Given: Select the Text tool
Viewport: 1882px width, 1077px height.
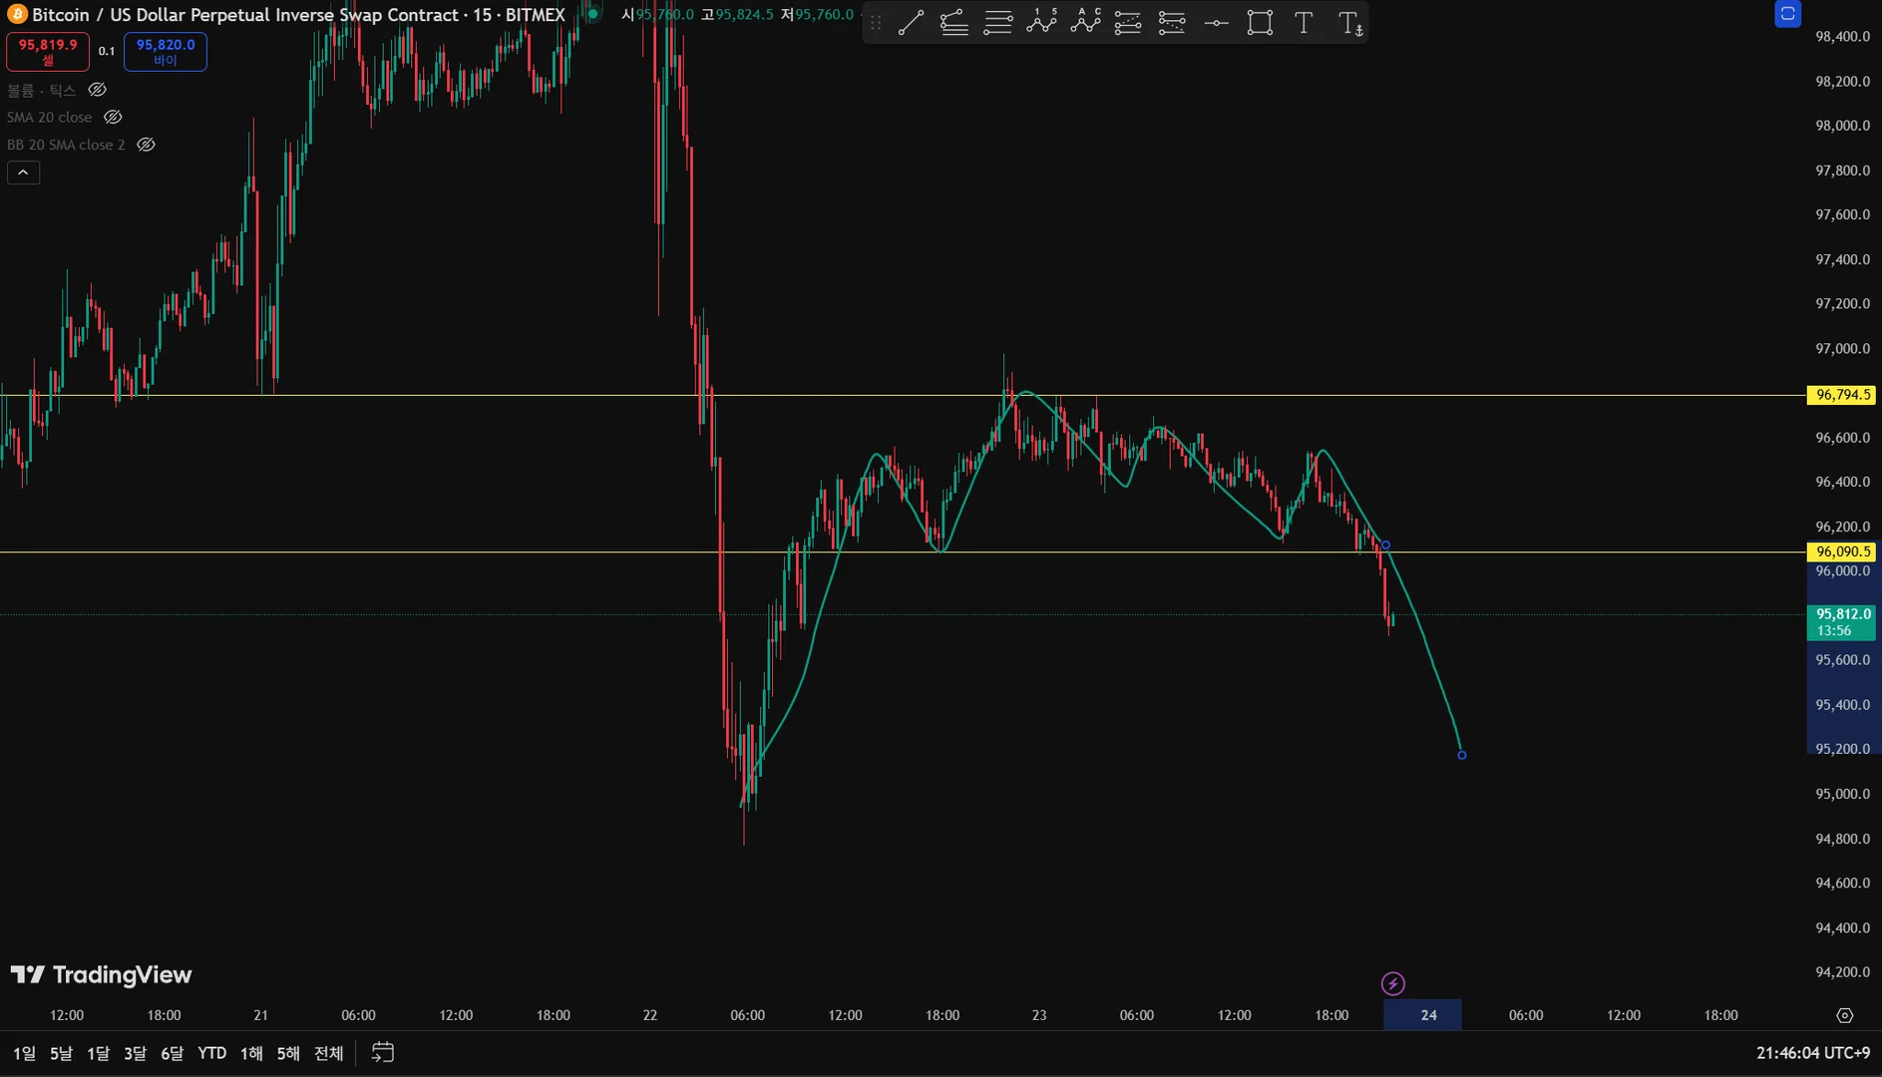Looking at the screenshot, I should coord(1304,22).
